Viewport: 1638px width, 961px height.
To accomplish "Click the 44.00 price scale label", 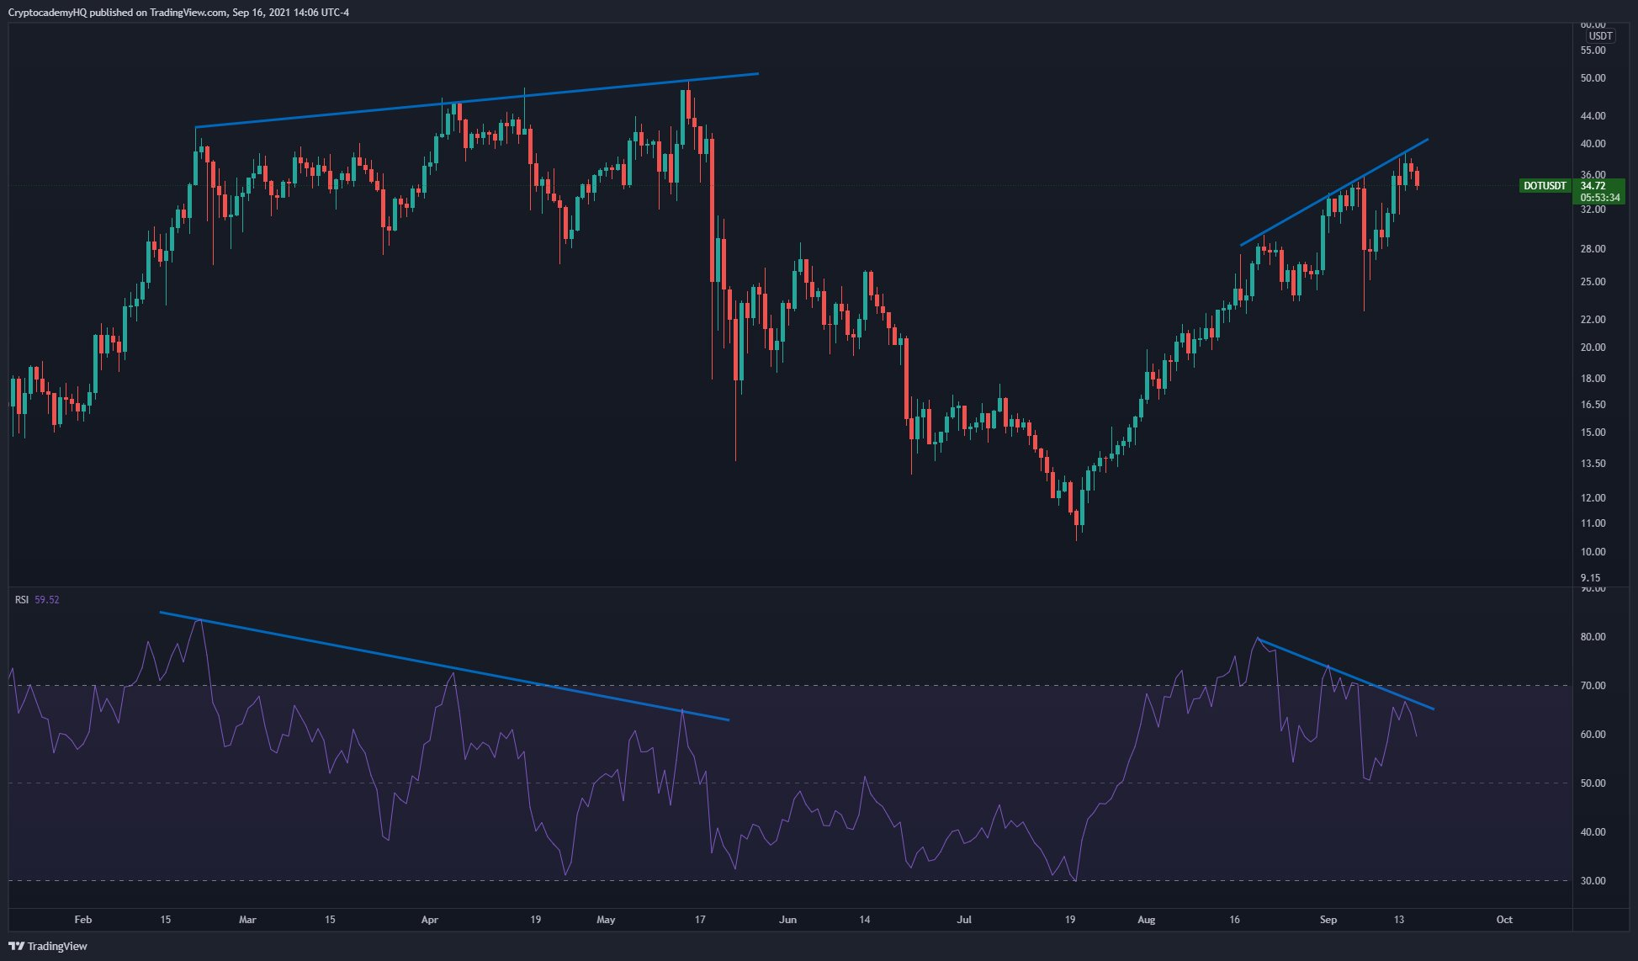I will pyautogui.click(x=1593, y=116).
